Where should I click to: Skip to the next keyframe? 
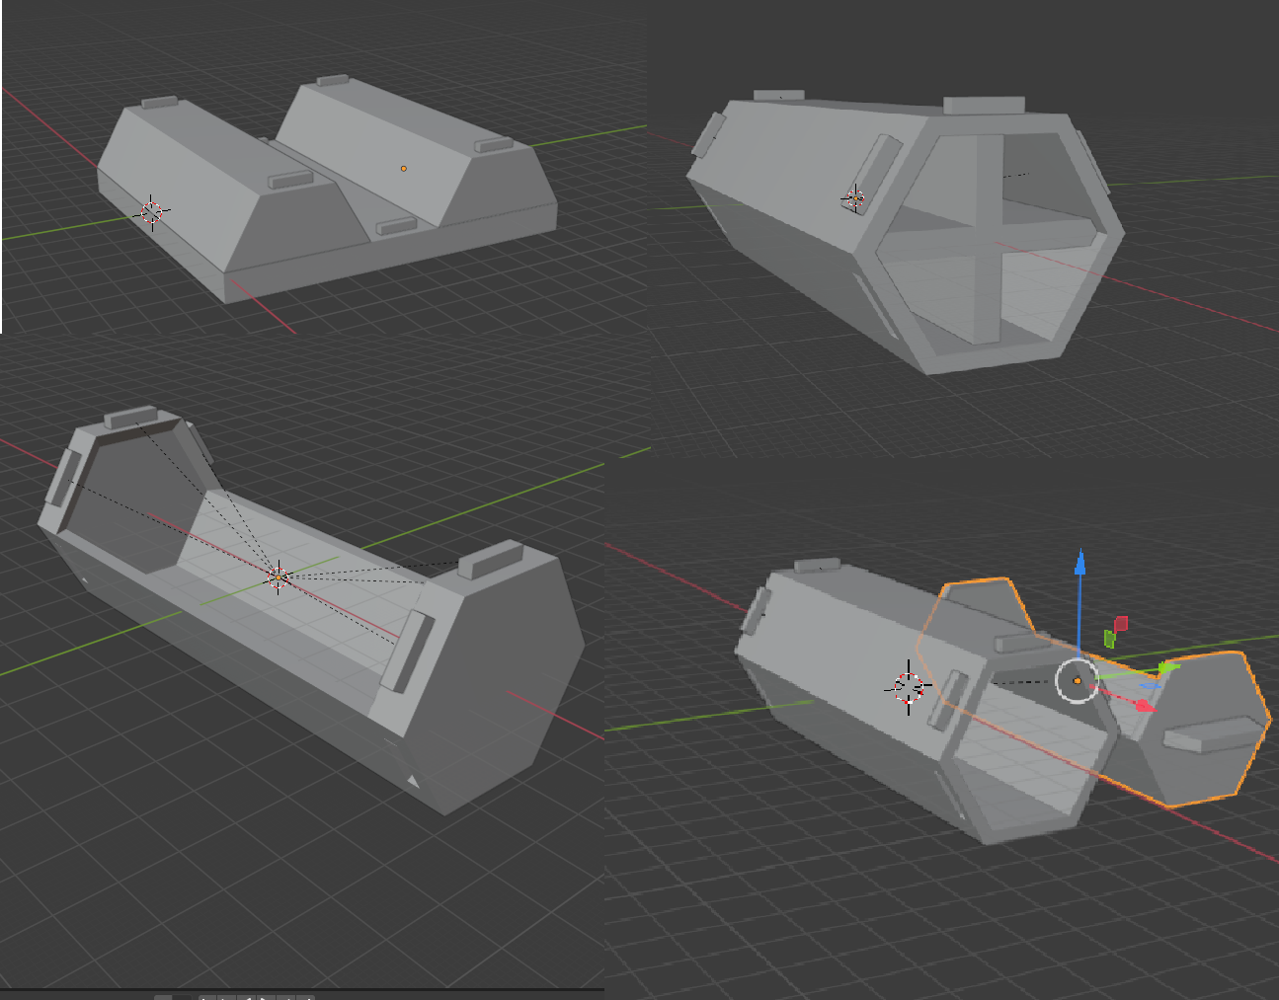pyautogui.click(x=285, y=997)
